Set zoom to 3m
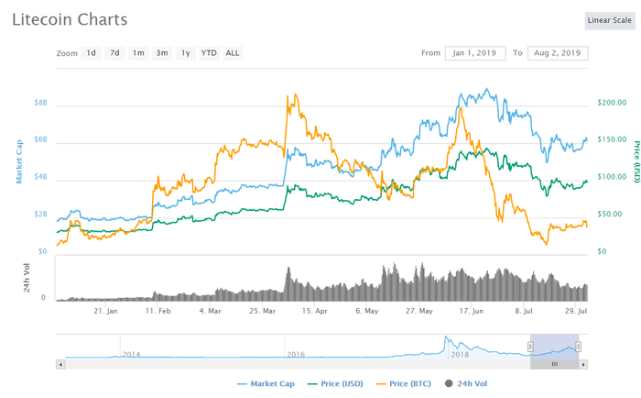The image size is (641, 398). coord(162,53)
